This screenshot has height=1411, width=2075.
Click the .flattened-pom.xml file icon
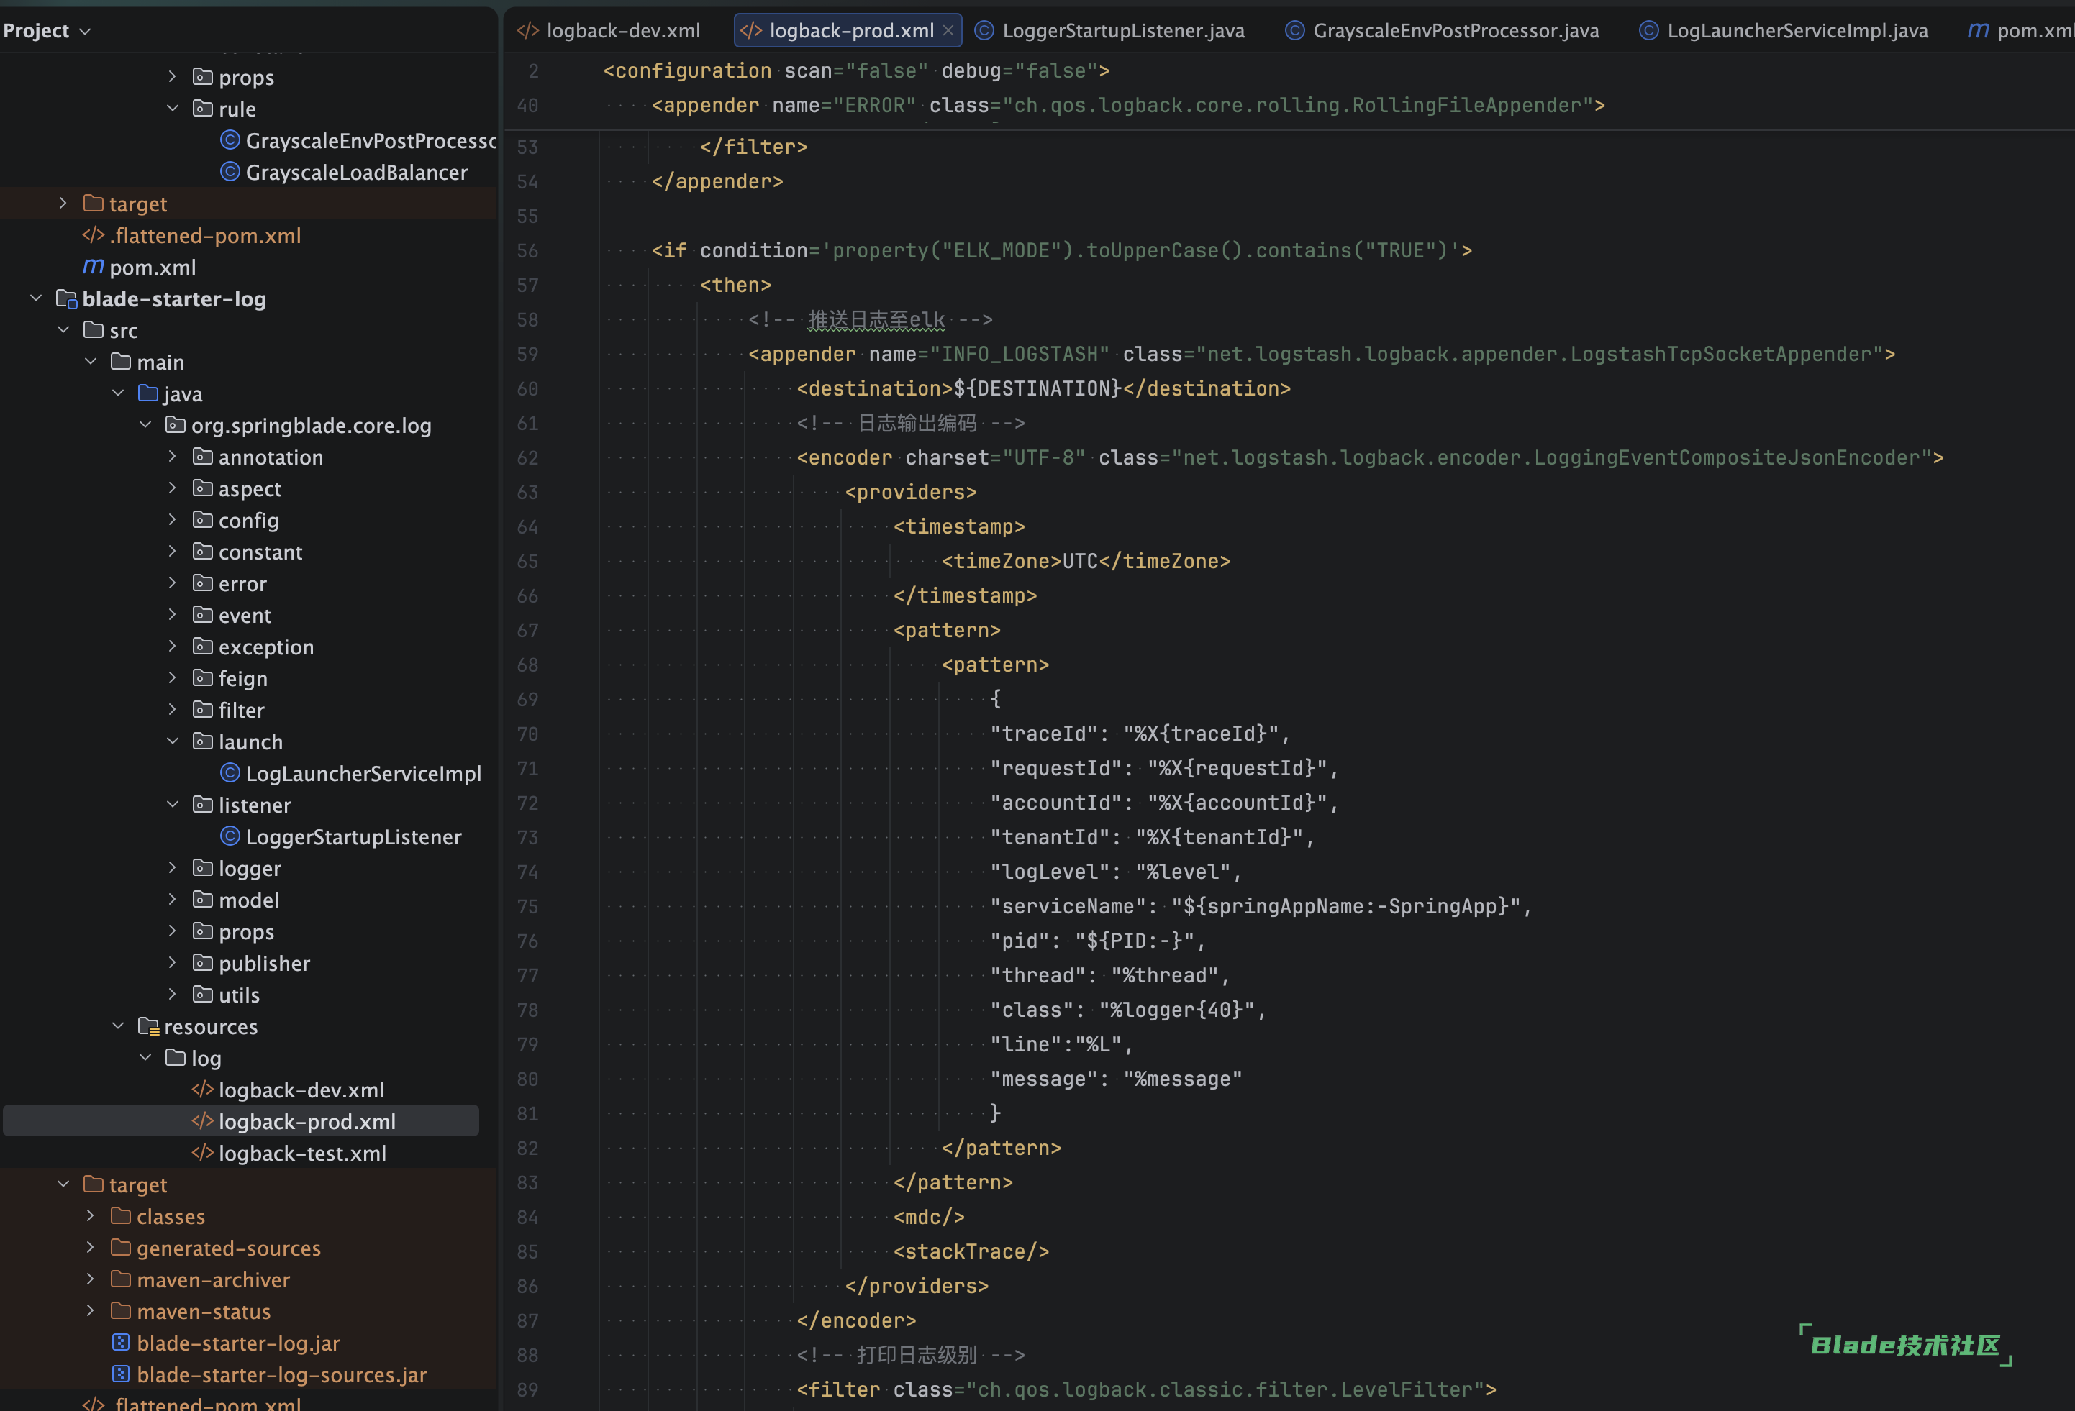point(93,236)
